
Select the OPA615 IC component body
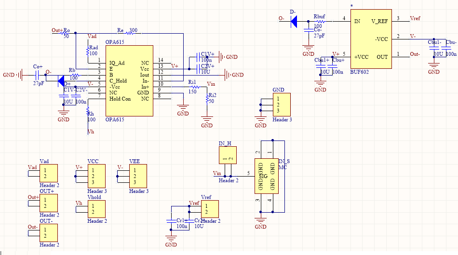[x=129, y=81]
